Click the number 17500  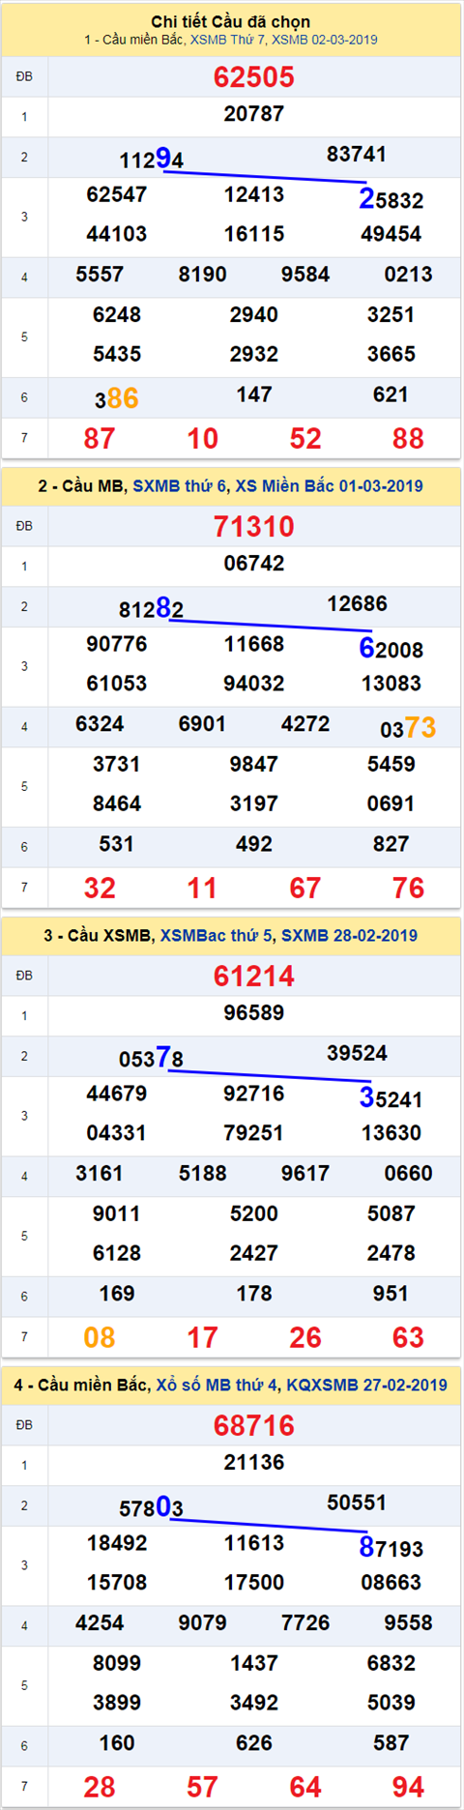(254, 1583)
